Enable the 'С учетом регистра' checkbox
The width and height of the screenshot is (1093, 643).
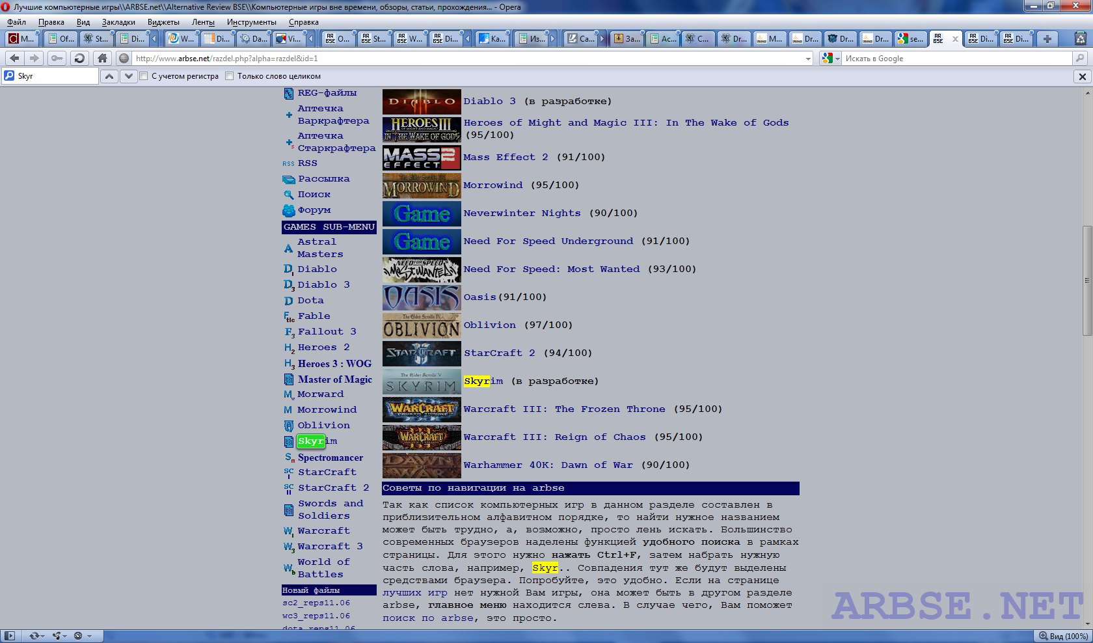coord(144,76)
